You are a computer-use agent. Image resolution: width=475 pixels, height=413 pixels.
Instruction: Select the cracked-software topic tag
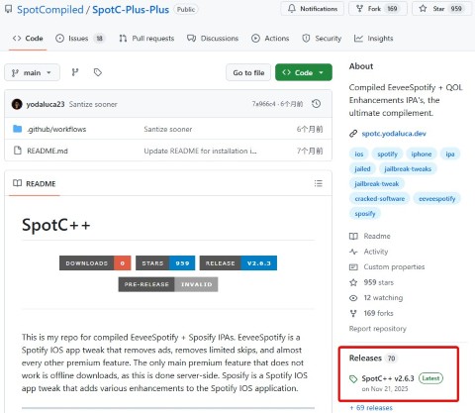pyautogui.click(x=380, y=198)
